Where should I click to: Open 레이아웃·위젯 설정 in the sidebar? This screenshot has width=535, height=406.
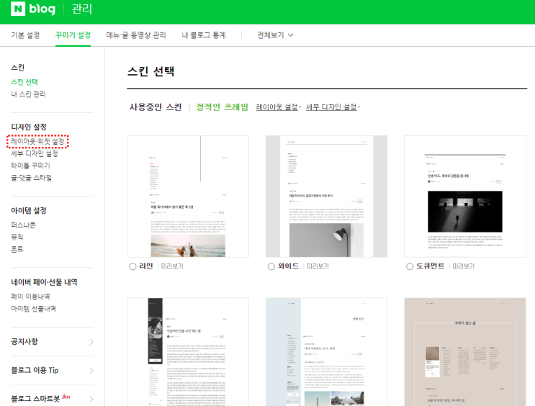[37, 141]
